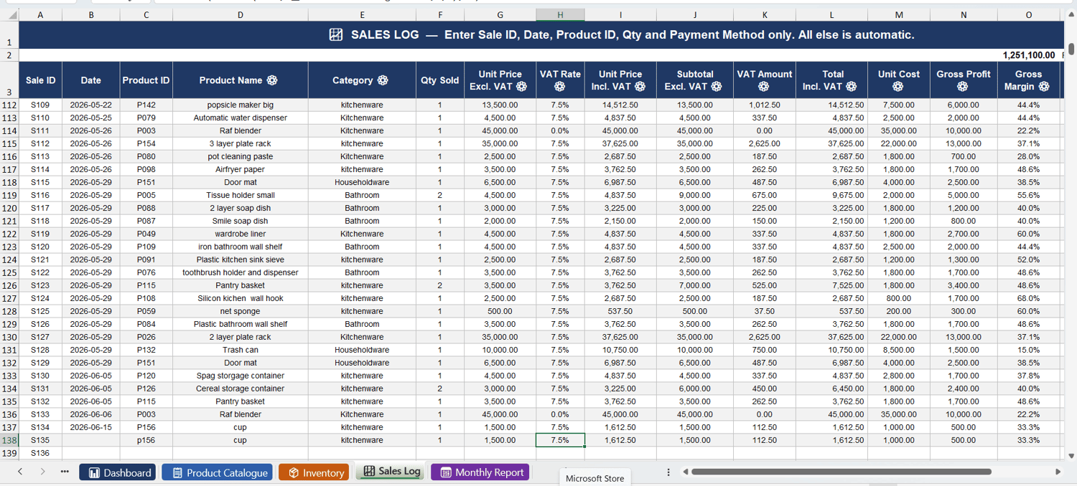Viewport: 1077px width, 486px height.
Task: Click Select All triangle at grid corner
Action: point(13,15)
